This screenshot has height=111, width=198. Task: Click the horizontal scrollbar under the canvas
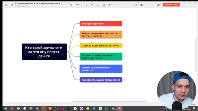[x=110, y=101]
